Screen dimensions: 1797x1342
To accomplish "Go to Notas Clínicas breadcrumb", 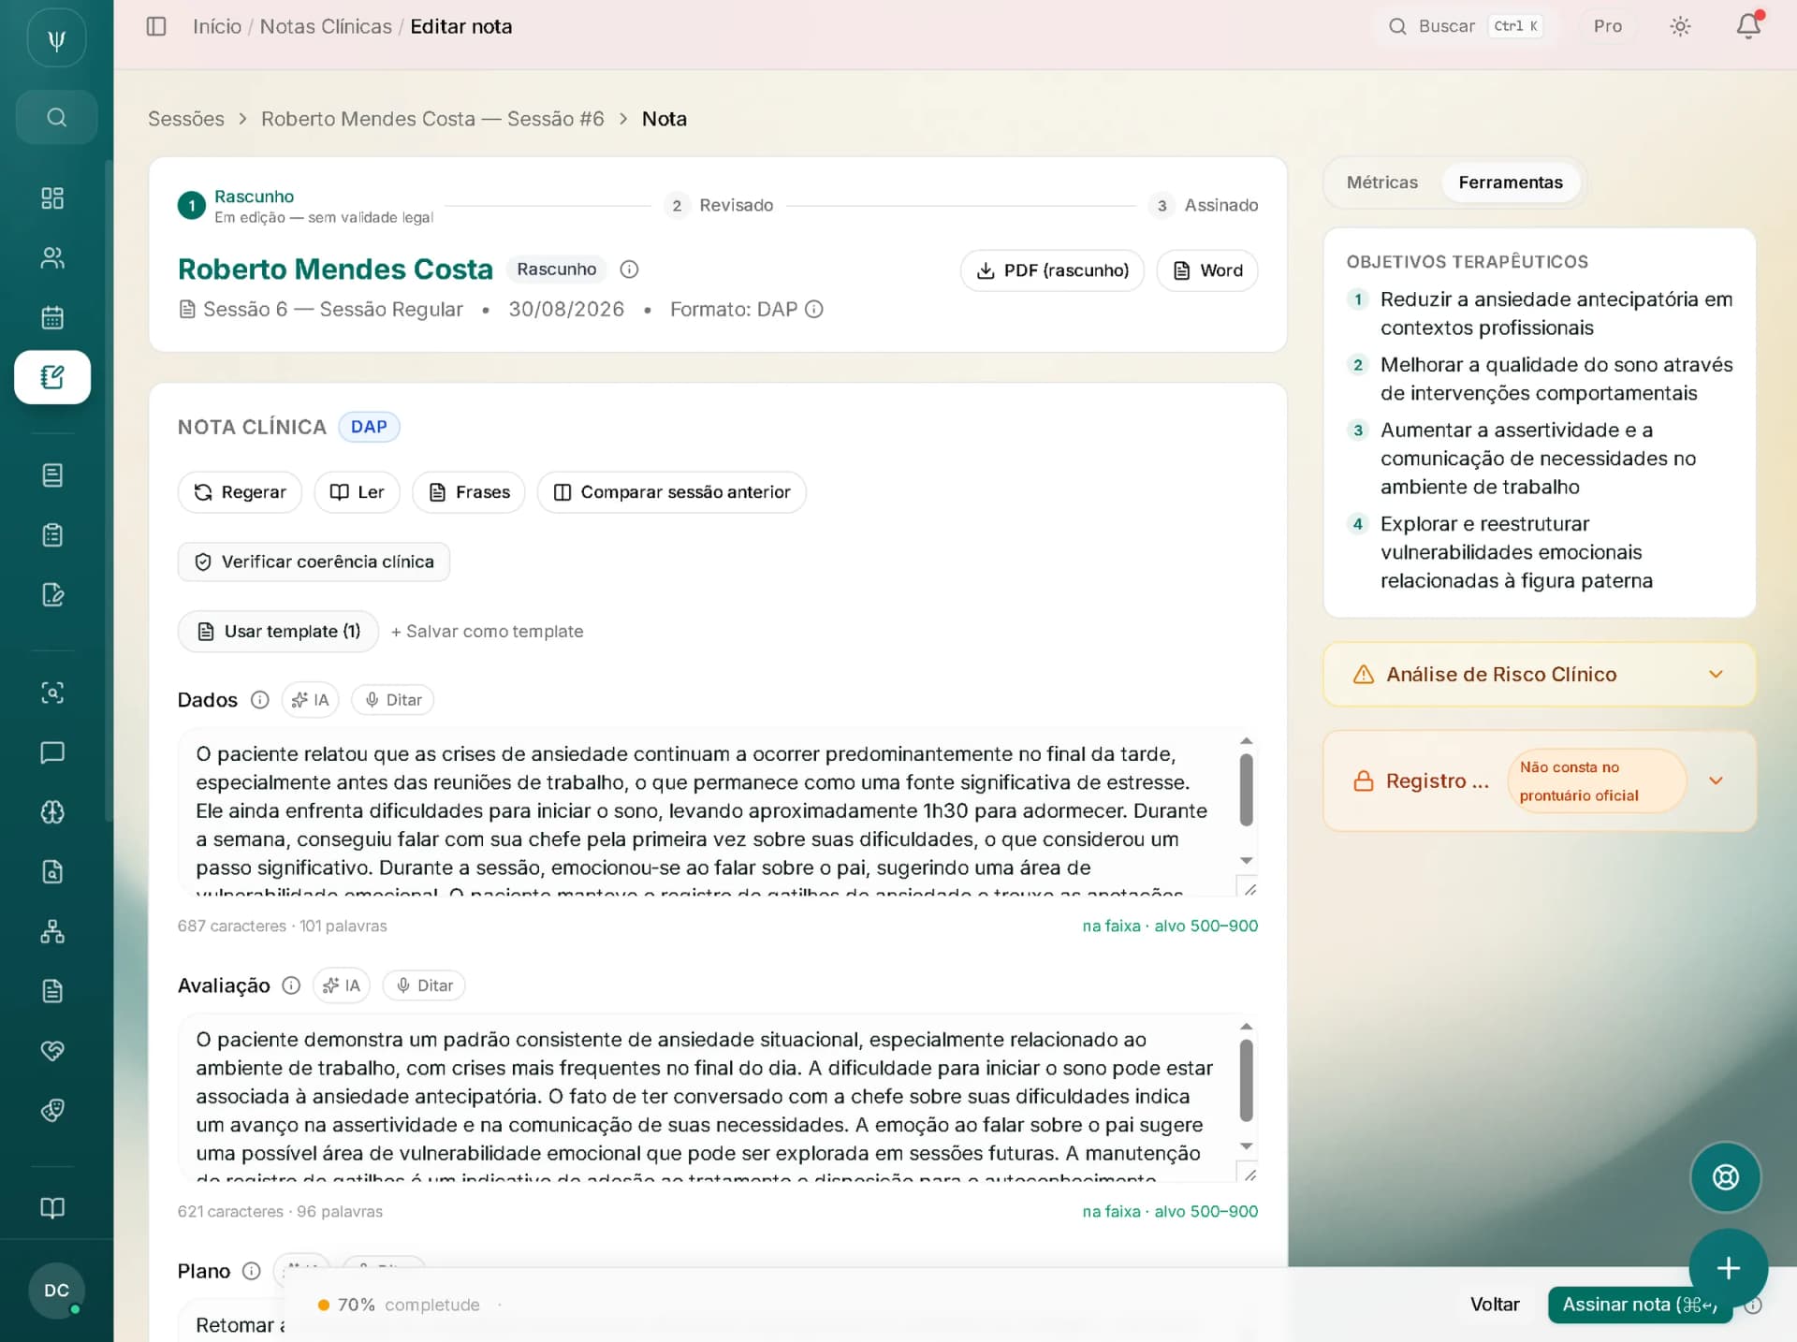I will point(326,26).
